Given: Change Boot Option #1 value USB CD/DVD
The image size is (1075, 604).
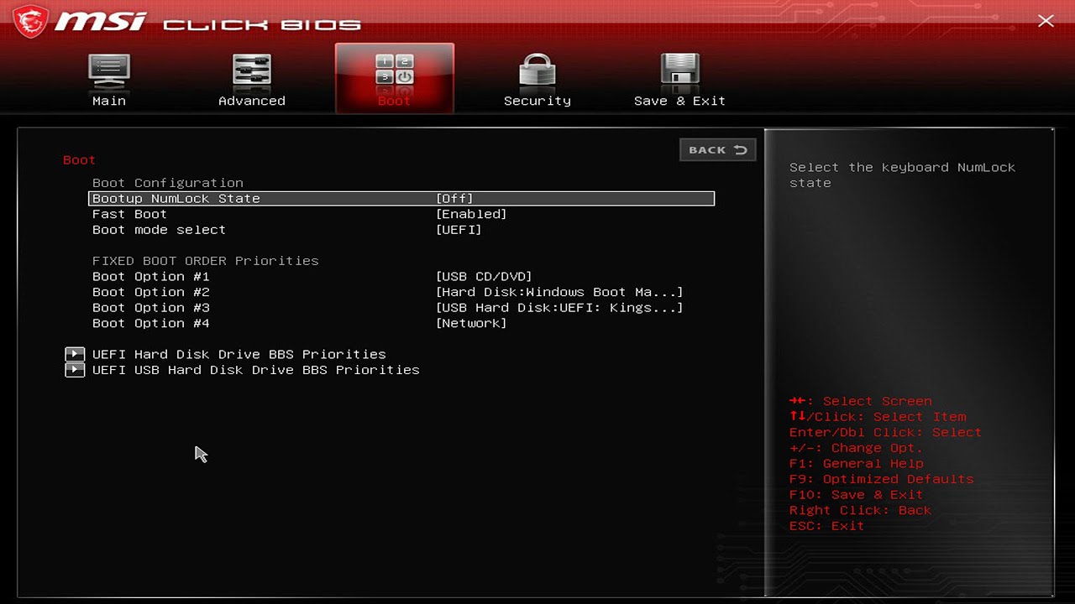Looking at the screenshot, I should point(484,277).
